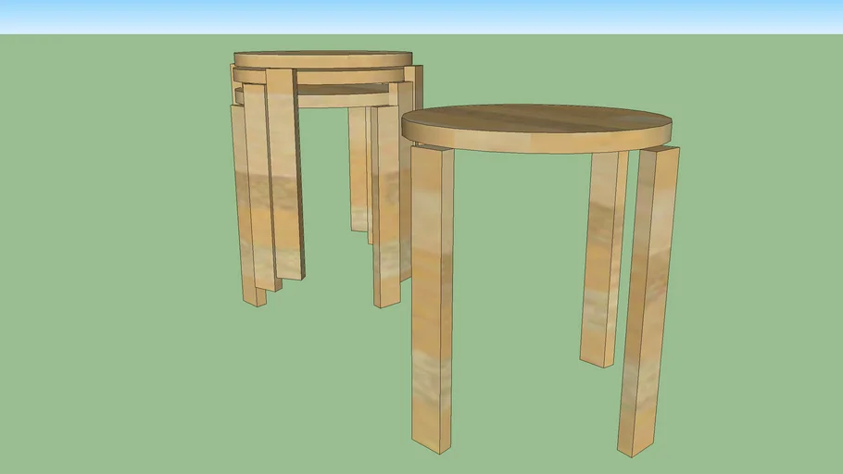The width and height of the screenshot is (843, 474).
Task: Pick the front stool's rear middle leg
Action: pyautogui.click(x=602, y=259)
